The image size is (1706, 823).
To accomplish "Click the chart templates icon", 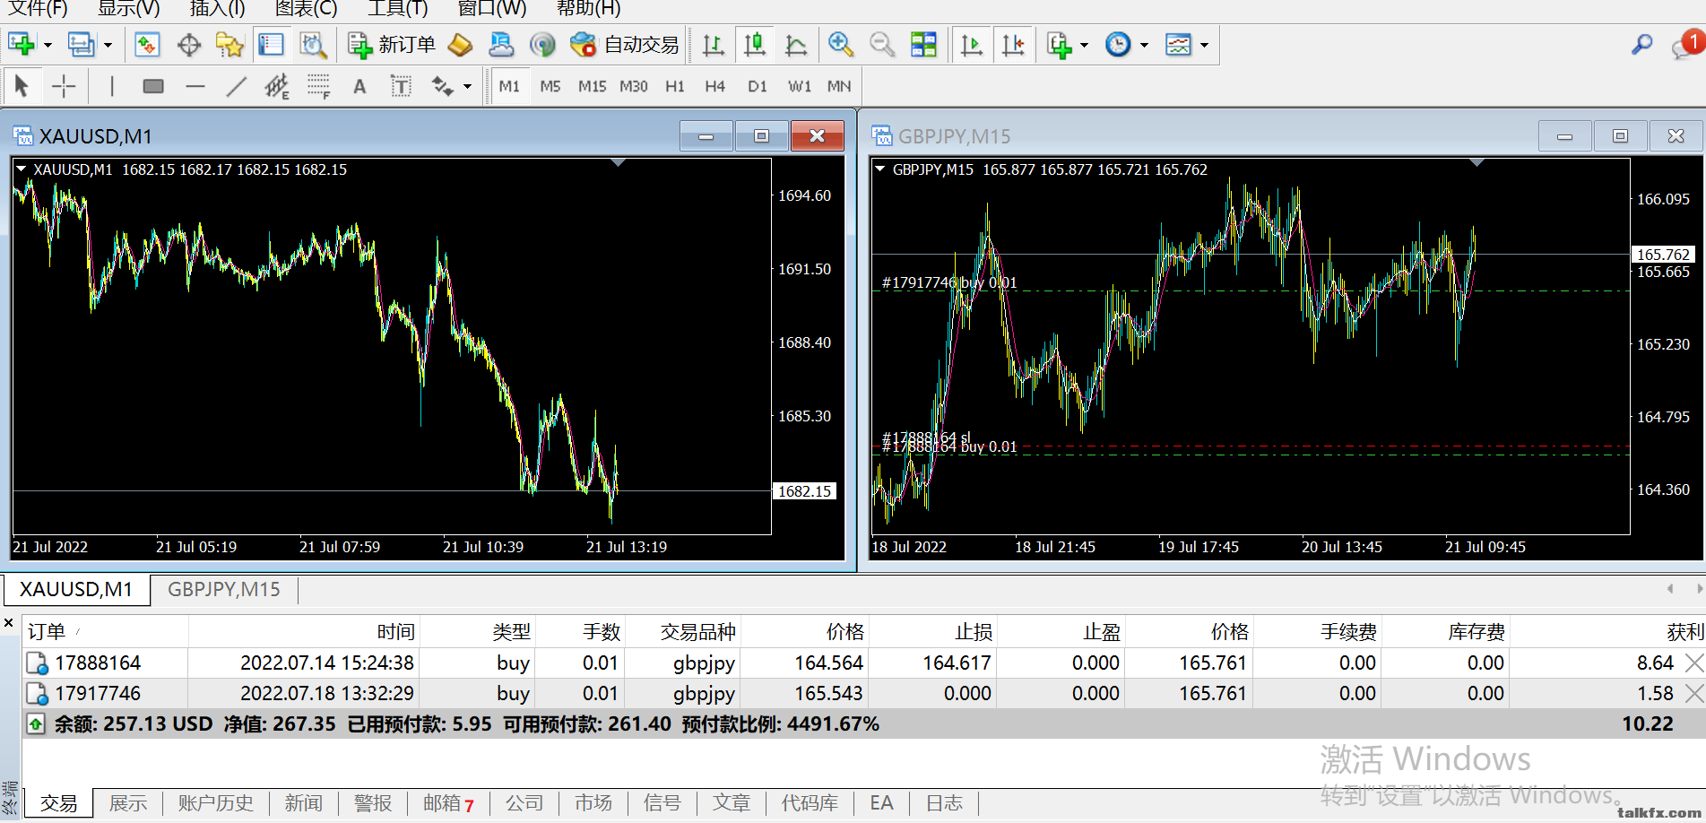I will coord(1178,44).
